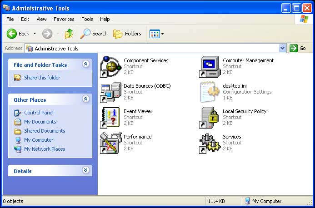Click the Computer Management name text
This screenshot has width=315, height=208.
248,60
